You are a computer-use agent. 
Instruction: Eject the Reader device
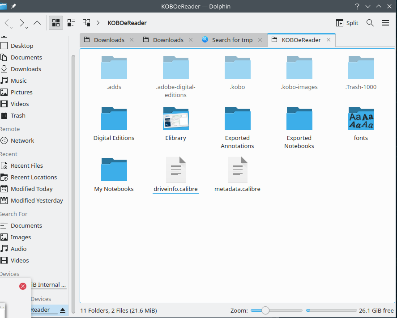pyautogui.click(x=63, y=310)
